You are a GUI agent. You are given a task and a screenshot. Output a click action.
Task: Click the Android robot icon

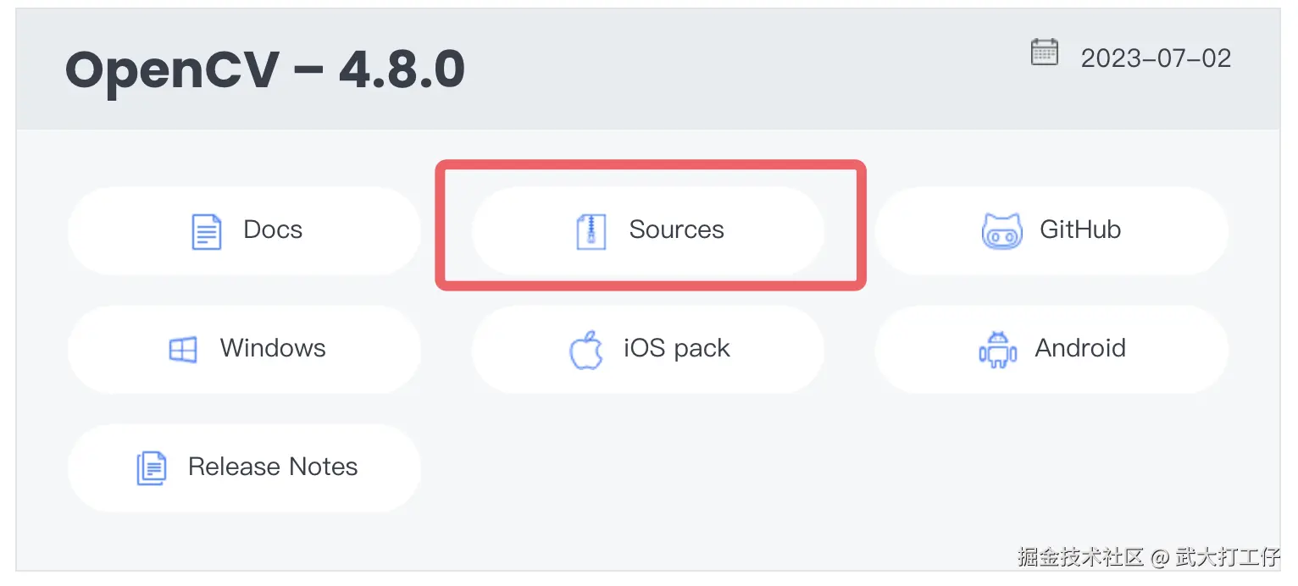tap(997, 349)
